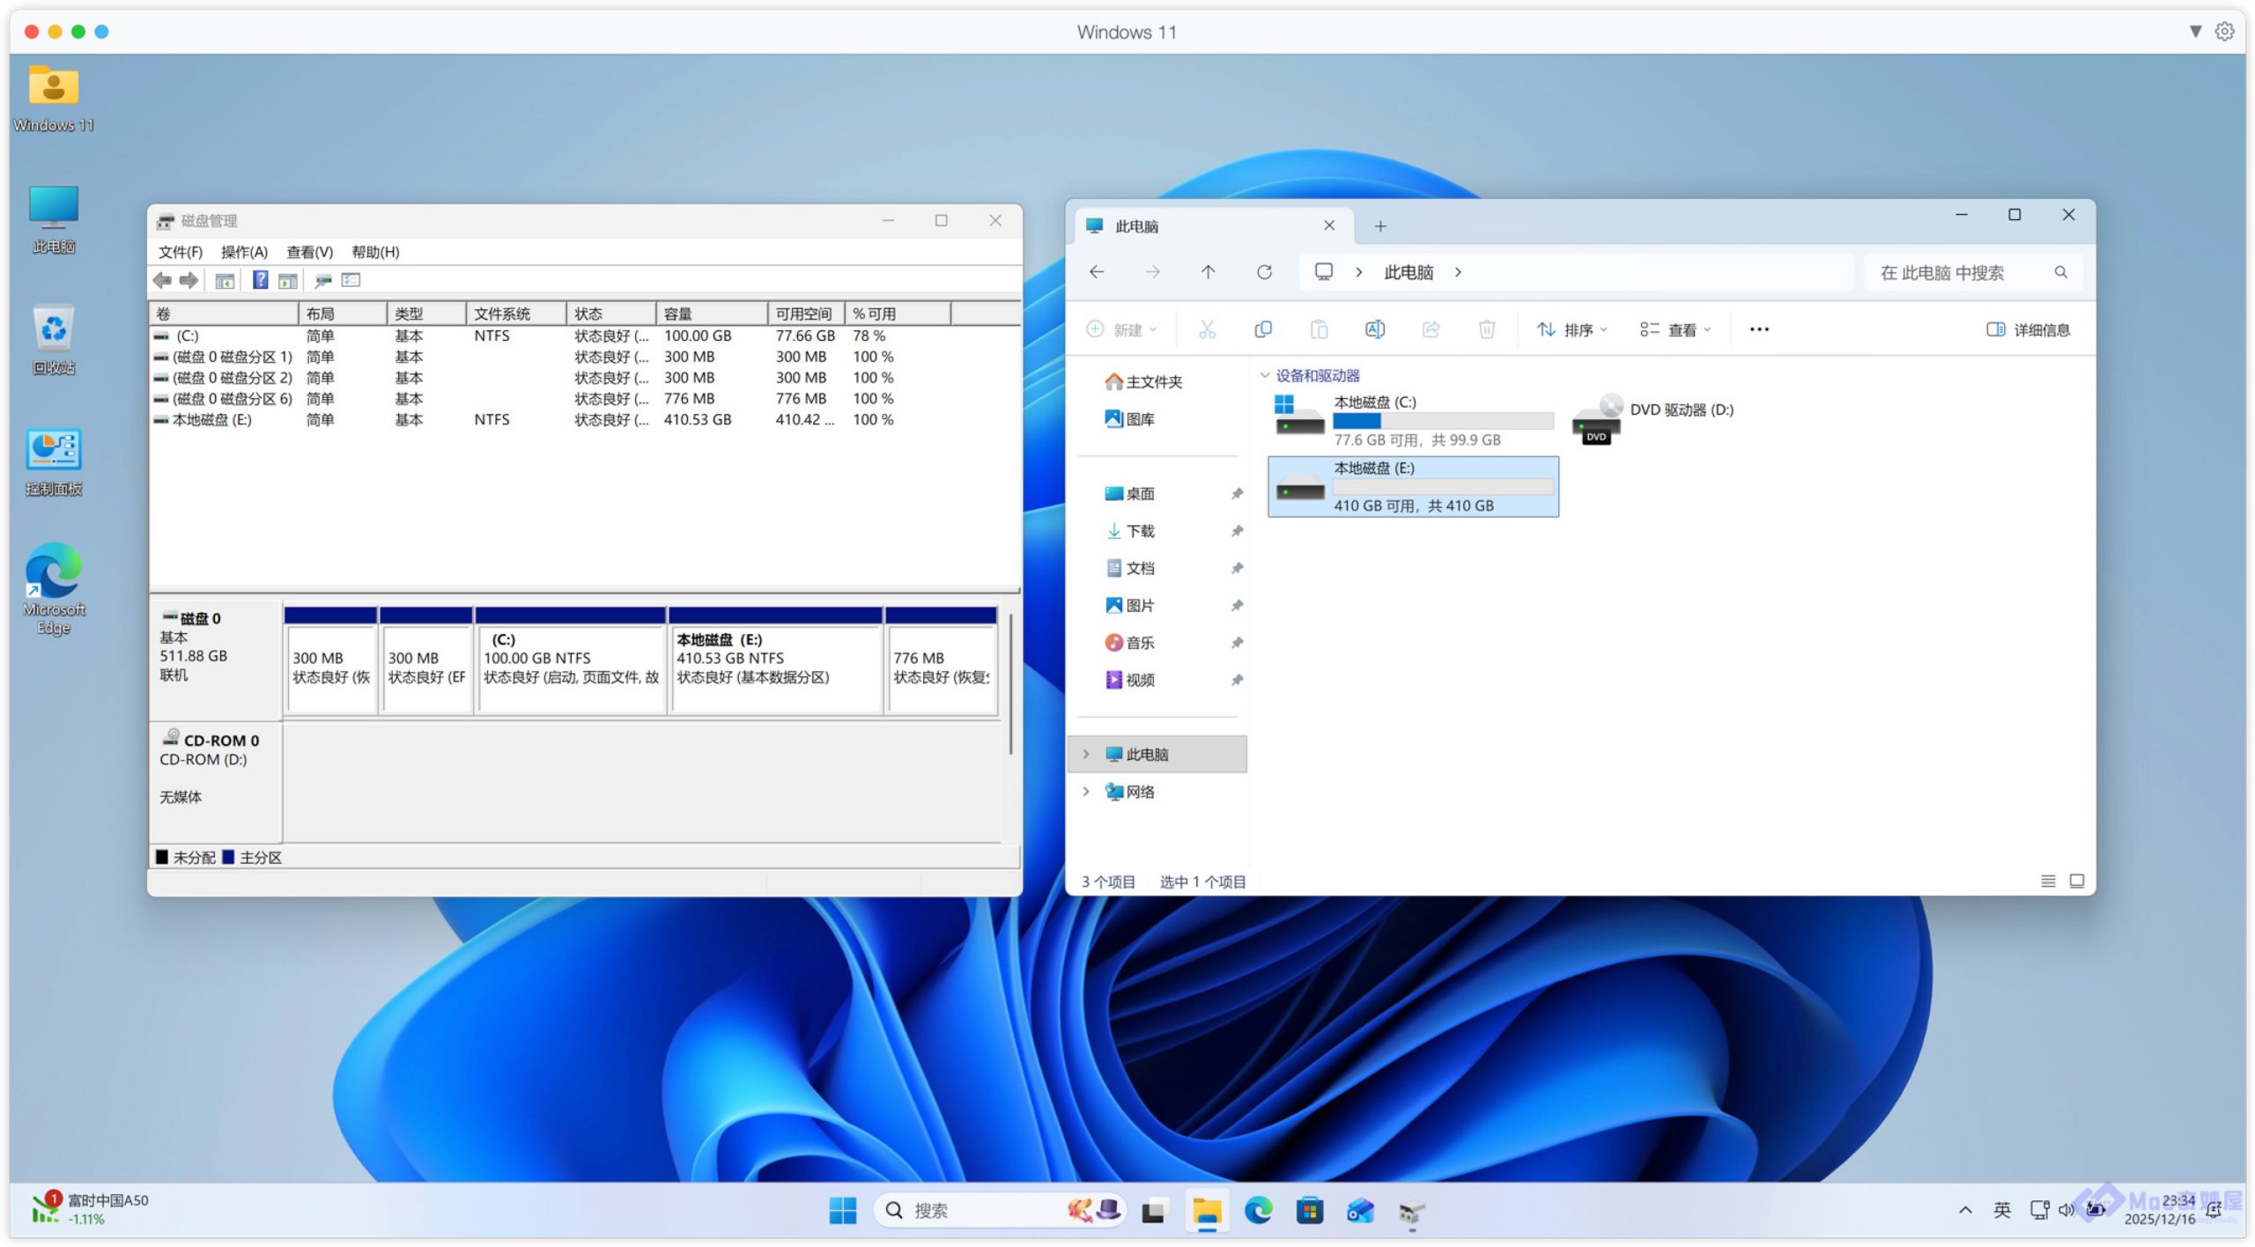Click the Rename icon in Explorer toolbar

click(1374, 329)
